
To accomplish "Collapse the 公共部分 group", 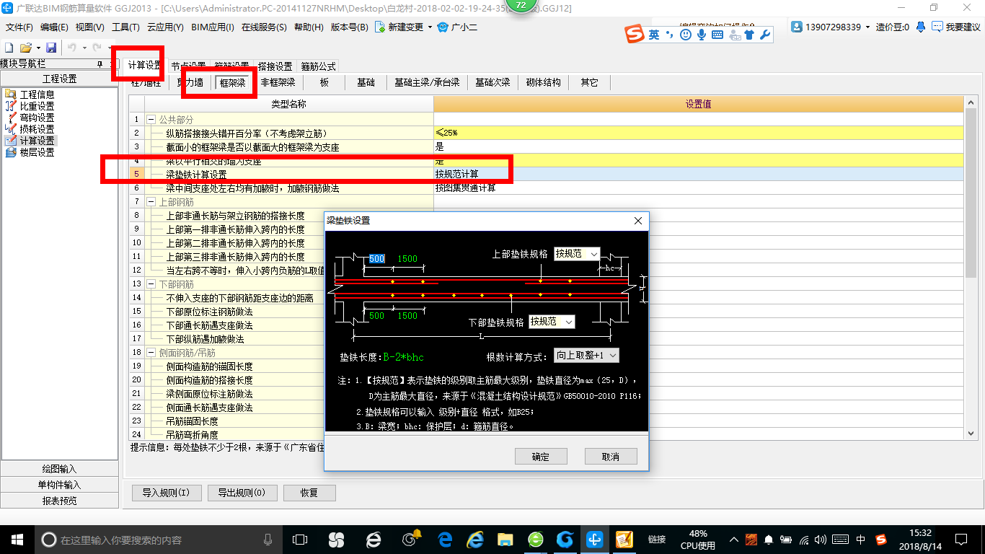I will click(151, 120).
